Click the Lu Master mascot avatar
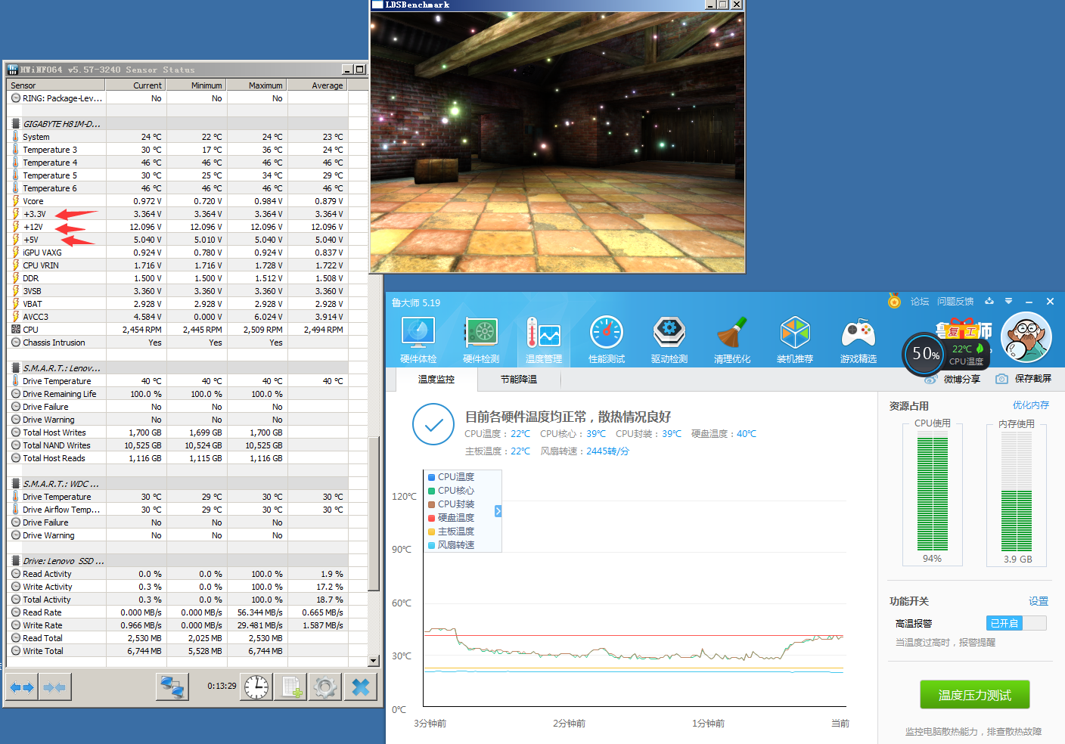 (x=1026, y=338)
